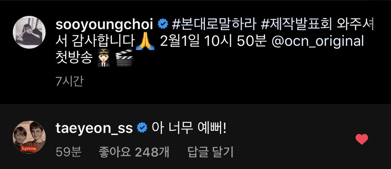
Task: Open taeyeon_ss's profile picture with Supreme logo
Action: coord(29,137)
